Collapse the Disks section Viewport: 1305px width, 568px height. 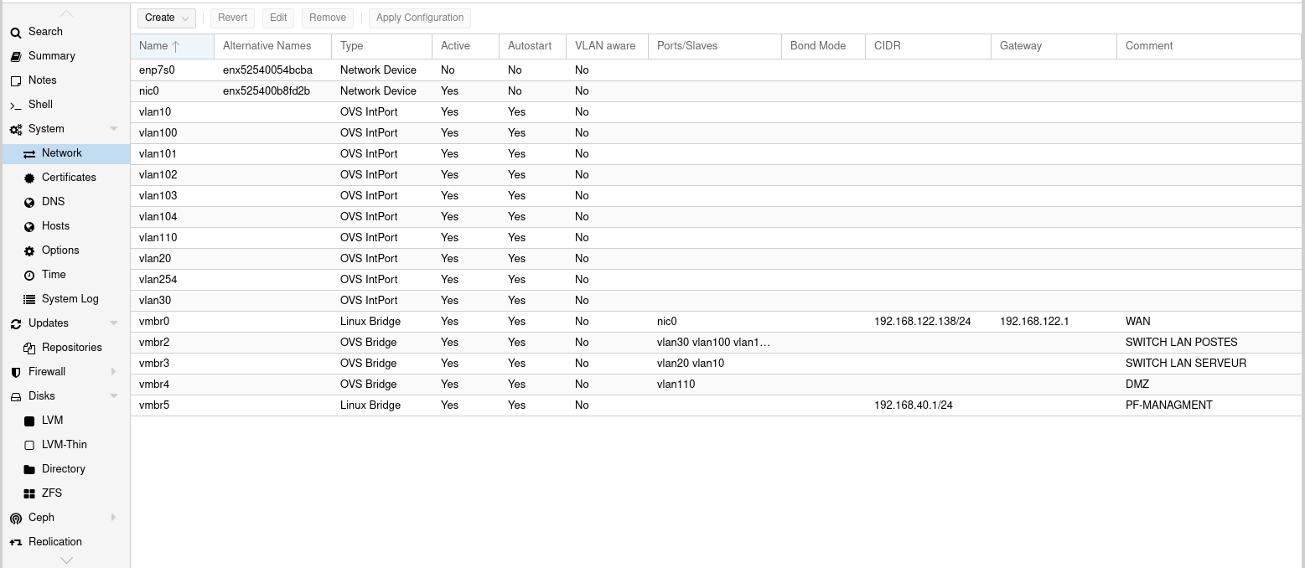click(x=114, y=395)
